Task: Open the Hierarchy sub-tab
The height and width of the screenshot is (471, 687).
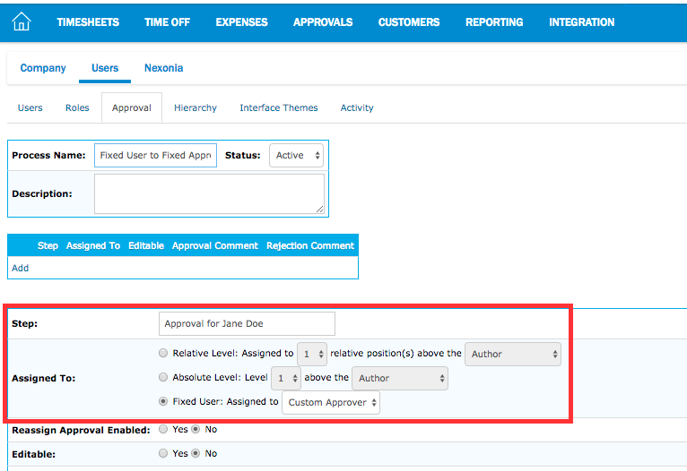Action: point(196,108)
